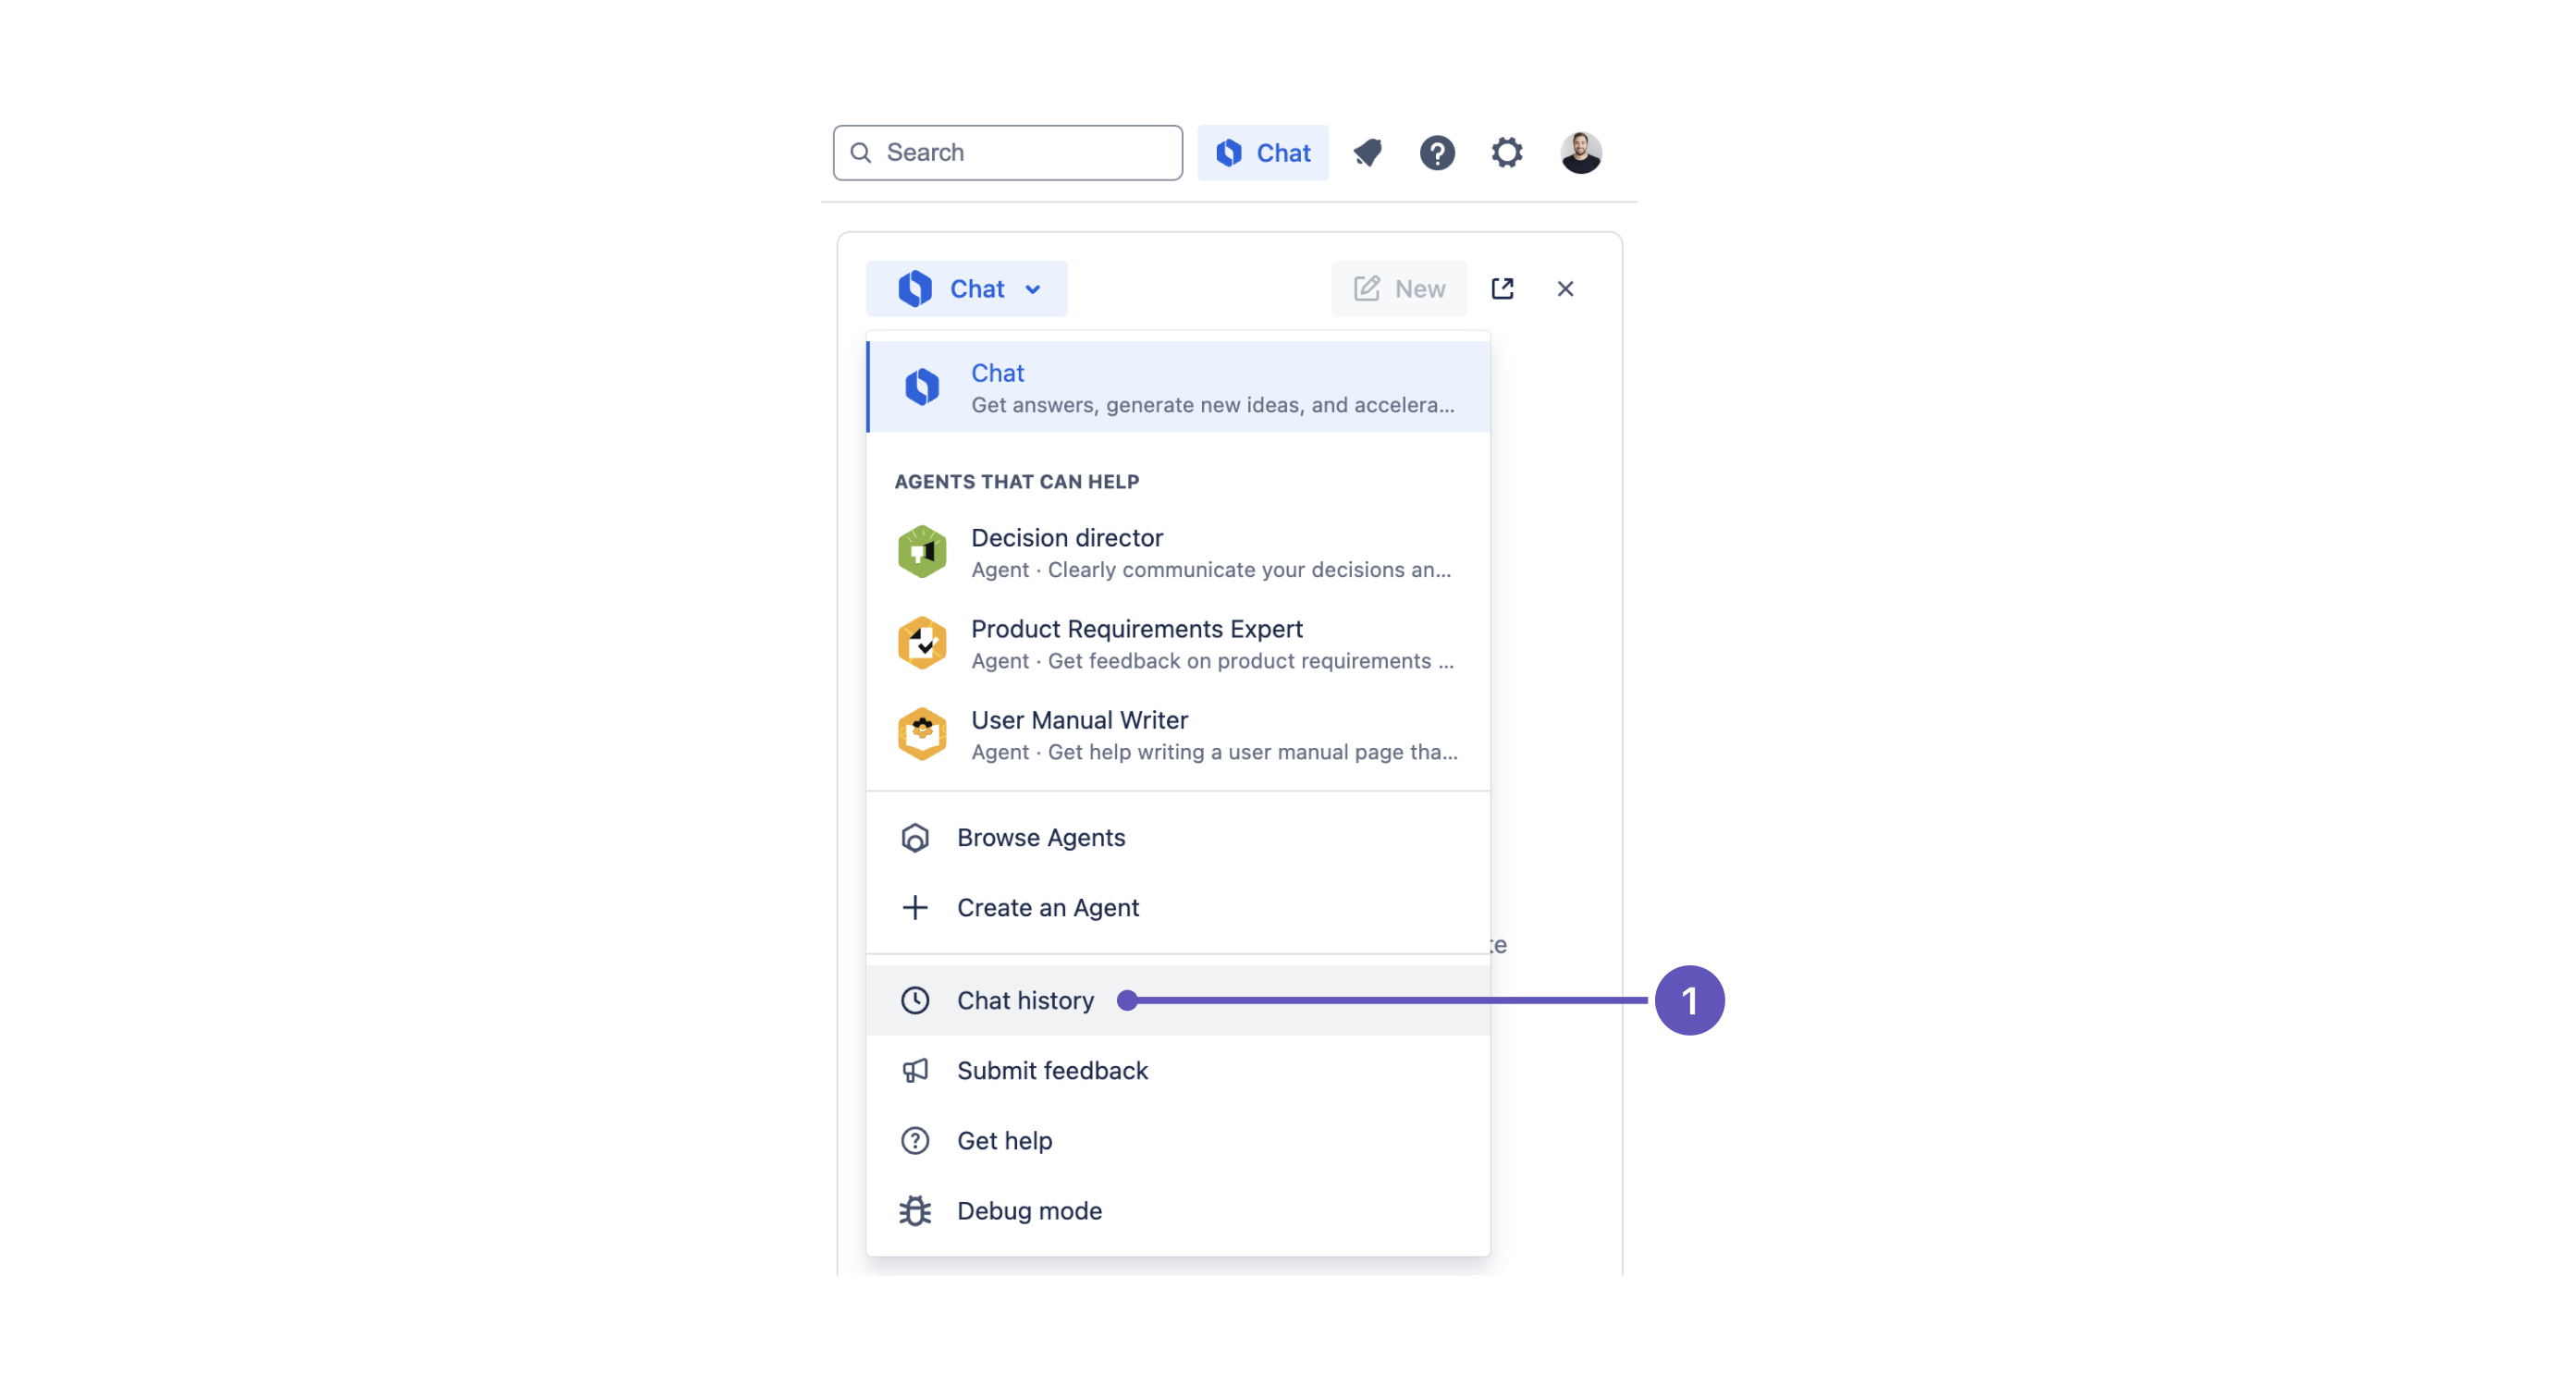Click the user profile avatar icon
2576x1374 pixels.
pyautogui.click(x=1581, y=152)
